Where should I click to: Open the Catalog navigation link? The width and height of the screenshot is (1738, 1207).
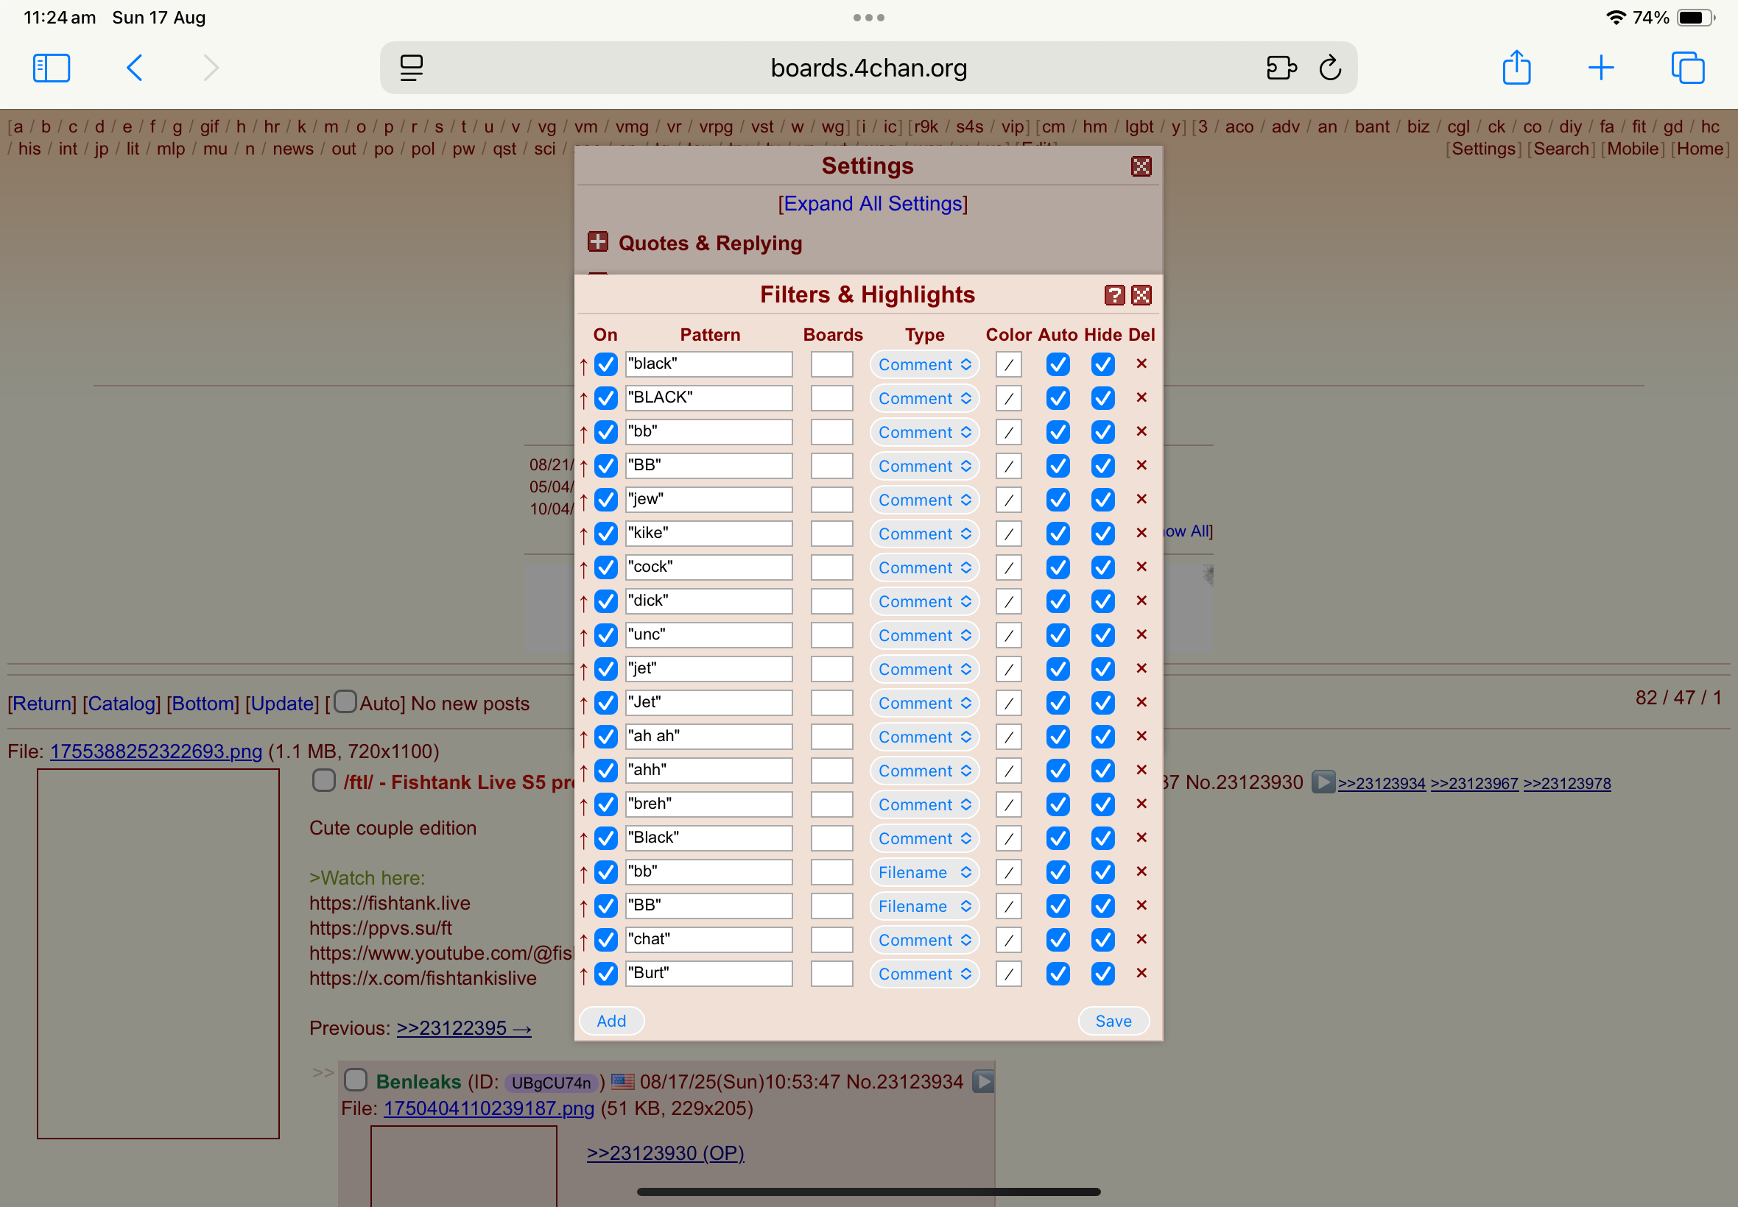[x=121, y=704]
